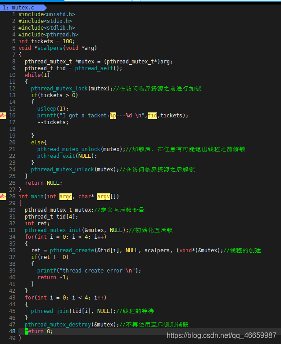Click 'pthread_mutex_t mutex;' declaration on line 30

pyautogui.click(x=59, y=210)
